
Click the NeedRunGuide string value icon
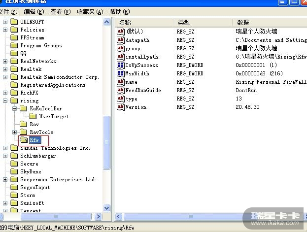(121, 90)
